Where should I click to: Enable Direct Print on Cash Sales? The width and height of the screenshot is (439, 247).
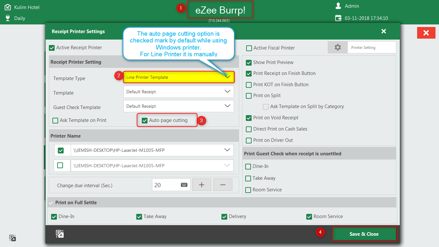248,129
